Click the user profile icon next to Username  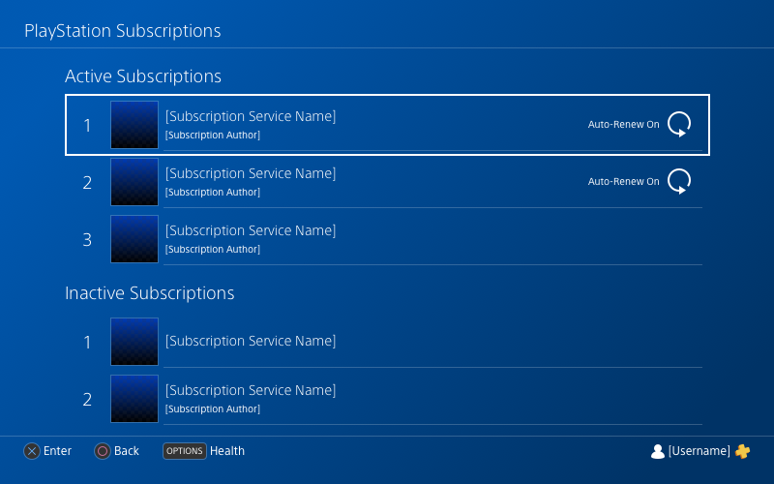pyautogui.click(x=658, y=451)
